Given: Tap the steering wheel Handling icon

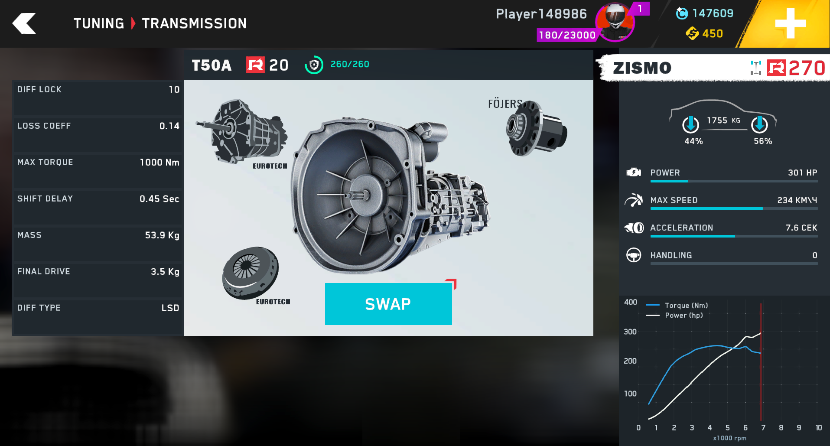Looking at the screenshot, I should tap(634, 255).
